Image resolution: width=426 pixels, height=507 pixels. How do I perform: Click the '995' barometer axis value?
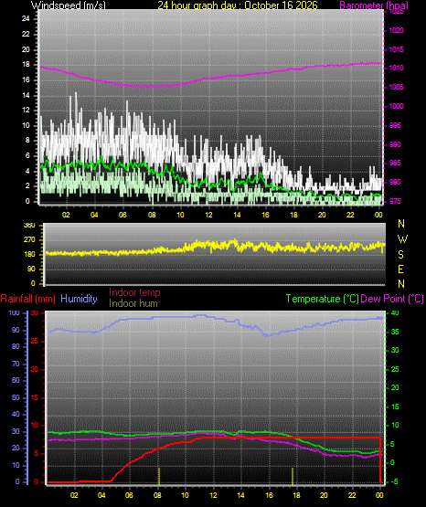coord(395,125)
